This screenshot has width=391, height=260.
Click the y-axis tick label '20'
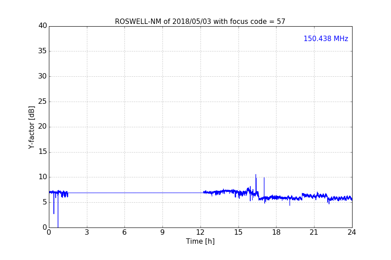43,126
